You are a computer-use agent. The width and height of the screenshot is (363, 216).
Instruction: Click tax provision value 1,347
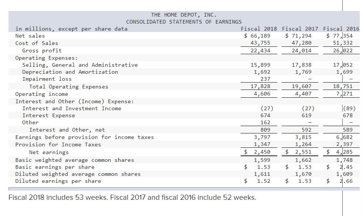[x=262, y=144]
